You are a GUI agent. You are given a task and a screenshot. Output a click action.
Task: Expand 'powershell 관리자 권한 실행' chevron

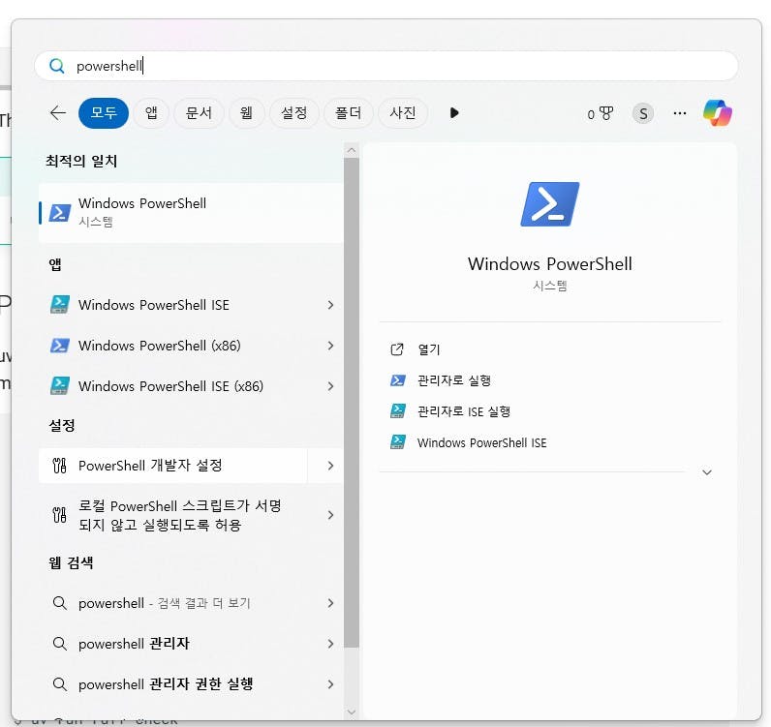(x=330, y=684)
